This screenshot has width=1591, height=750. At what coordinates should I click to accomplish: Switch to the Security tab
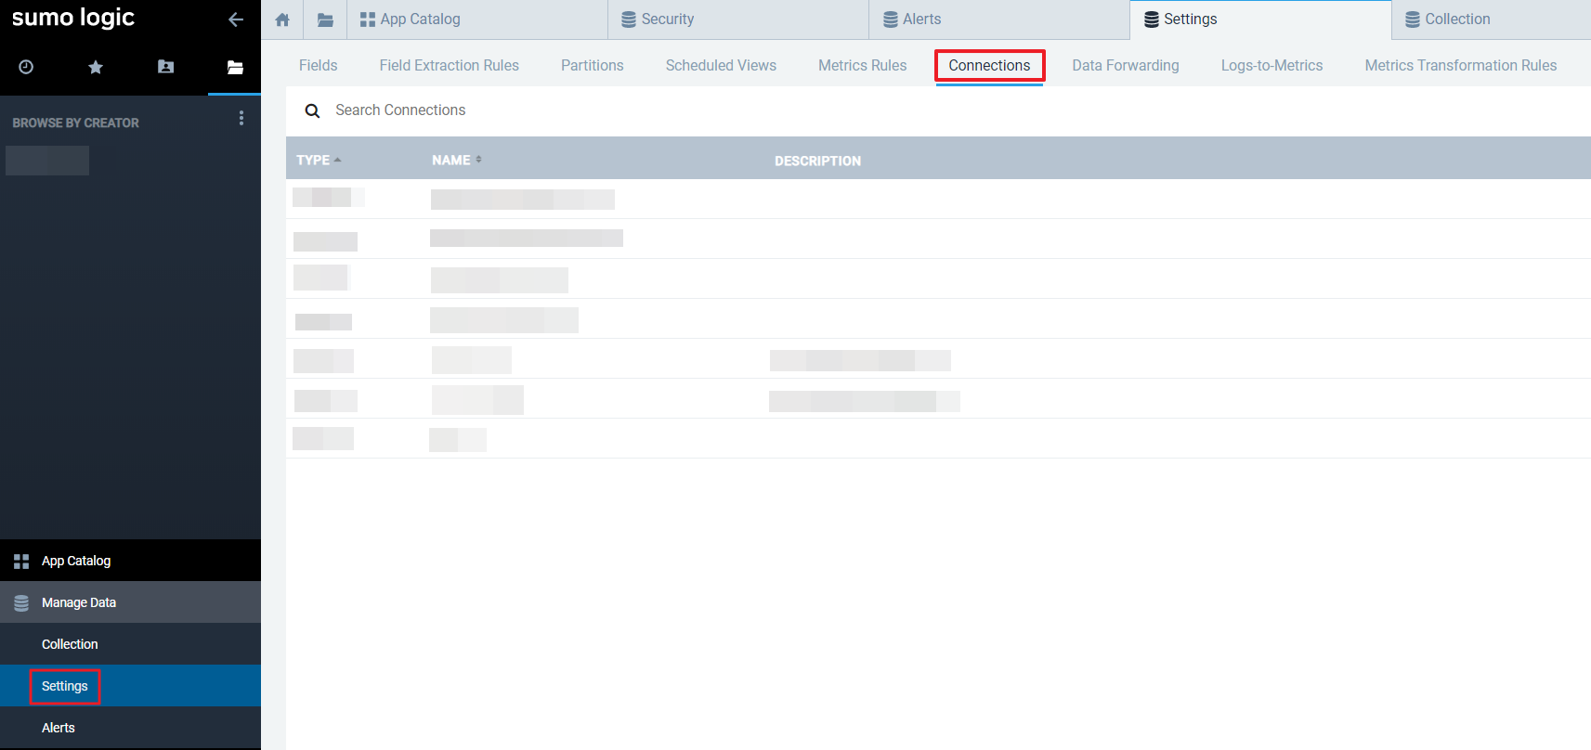coord(667,19)
